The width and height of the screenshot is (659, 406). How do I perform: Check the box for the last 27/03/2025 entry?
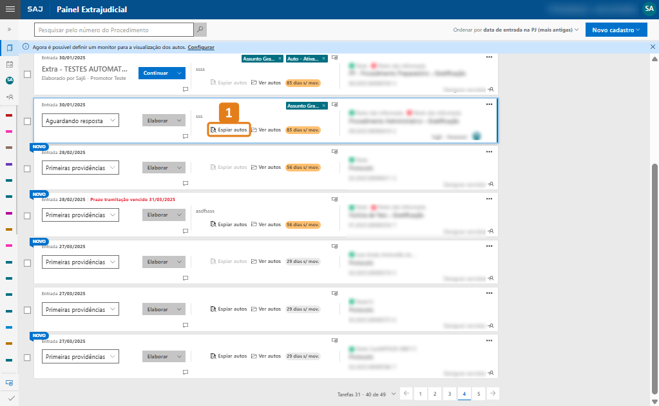(27, 357)
